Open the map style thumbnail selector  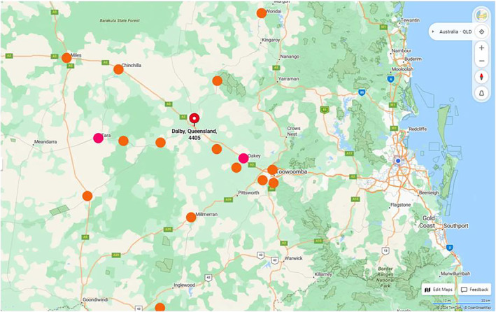[x=481, y=15]
